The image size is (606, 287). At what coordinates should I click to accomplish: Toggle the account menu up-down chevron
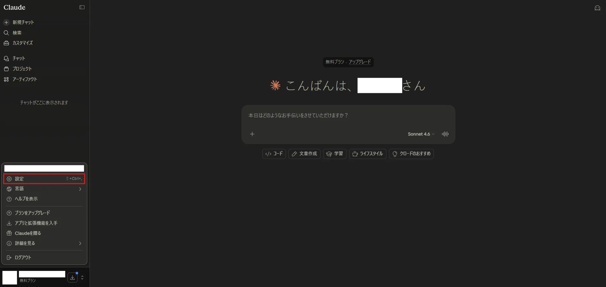[x=82, y=278]
